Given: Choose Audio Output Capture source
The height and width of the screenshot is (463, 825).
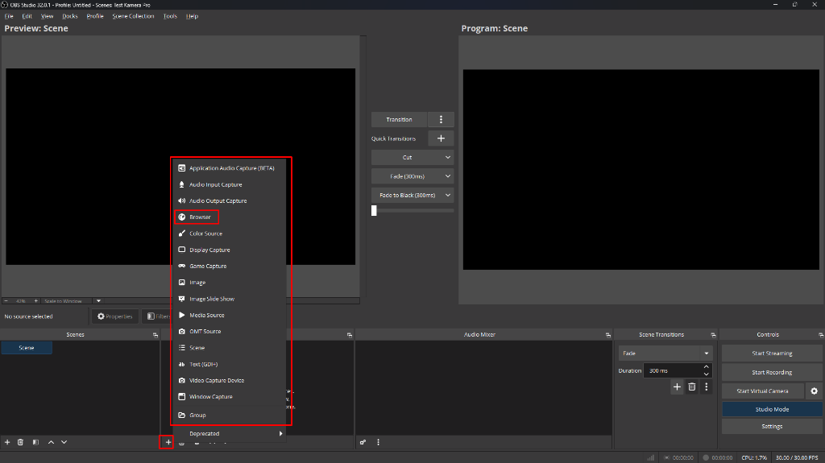Looking at the screenshot, I should click(x=230, y=201).
